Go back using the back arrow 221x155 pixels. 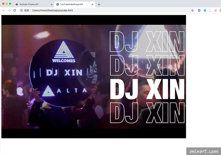click(x=4, y=10)
